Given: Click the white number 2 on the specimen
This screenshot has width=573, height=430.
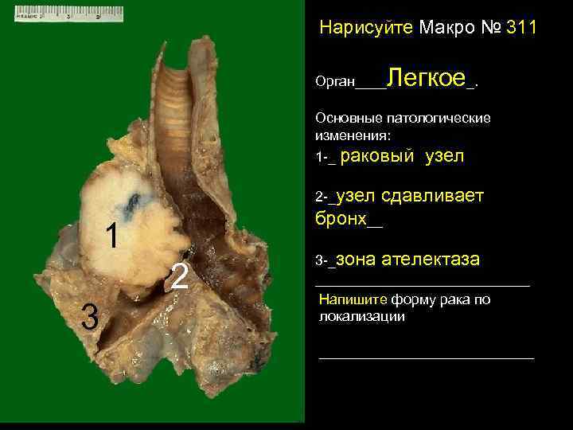Looking at the screenshot, I should [179, 276].
